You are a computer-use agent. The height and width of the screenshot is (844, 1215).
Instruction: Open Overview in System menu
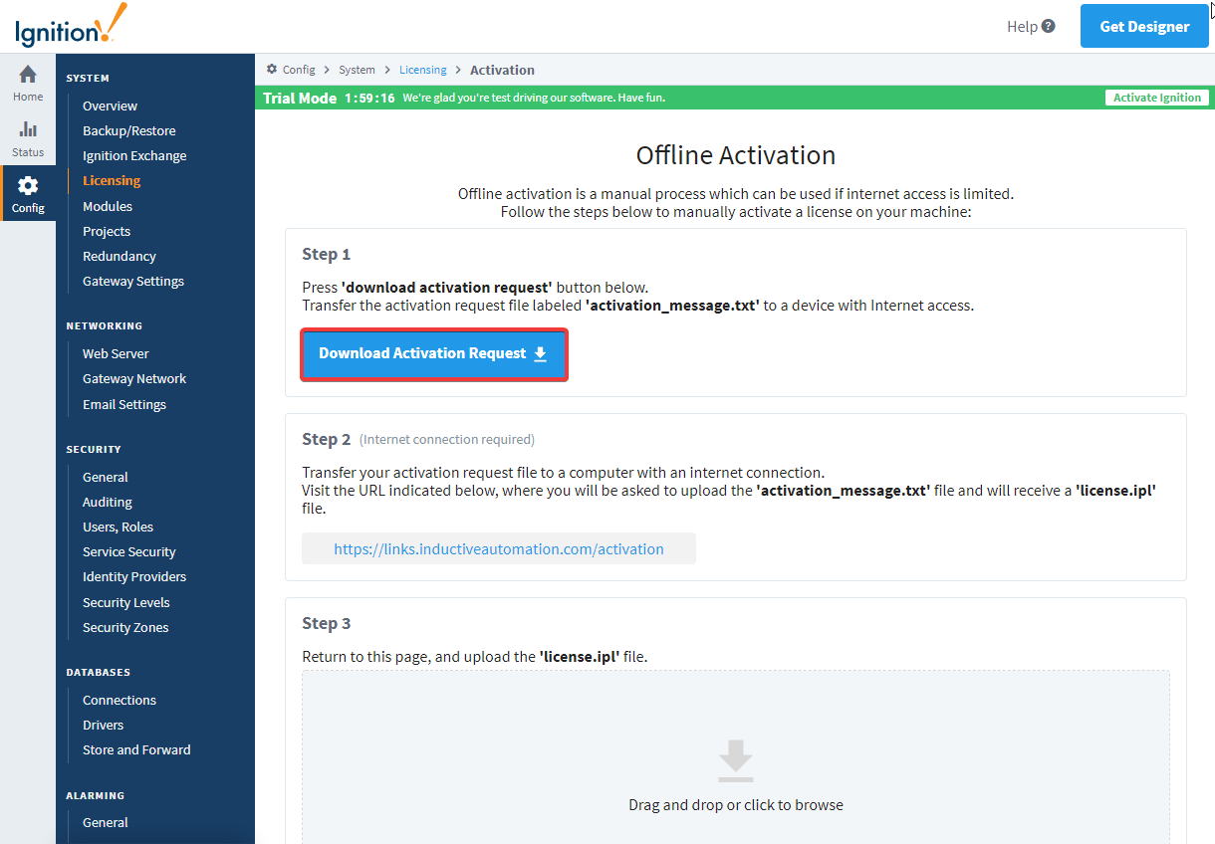point(110,105)
